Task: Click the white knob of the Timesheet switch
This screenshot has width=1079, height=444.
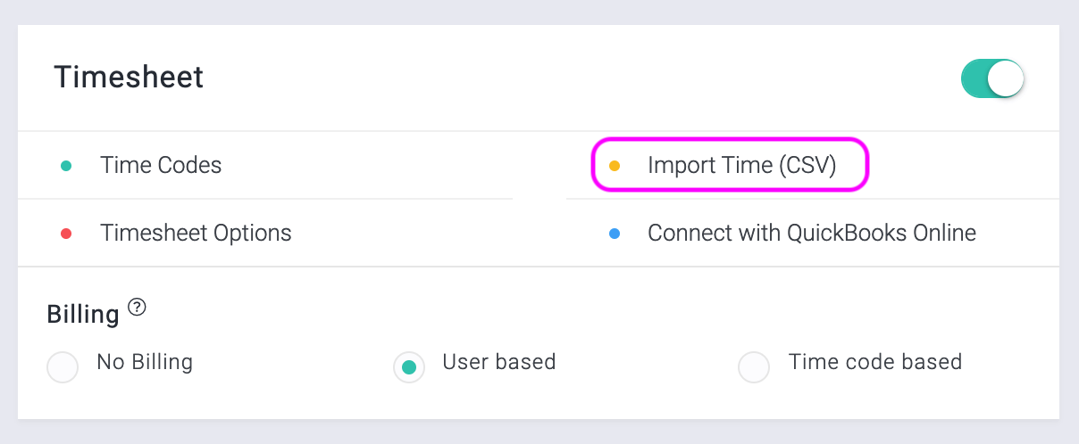Action: pyautogui.click(x=1006, y=78)
